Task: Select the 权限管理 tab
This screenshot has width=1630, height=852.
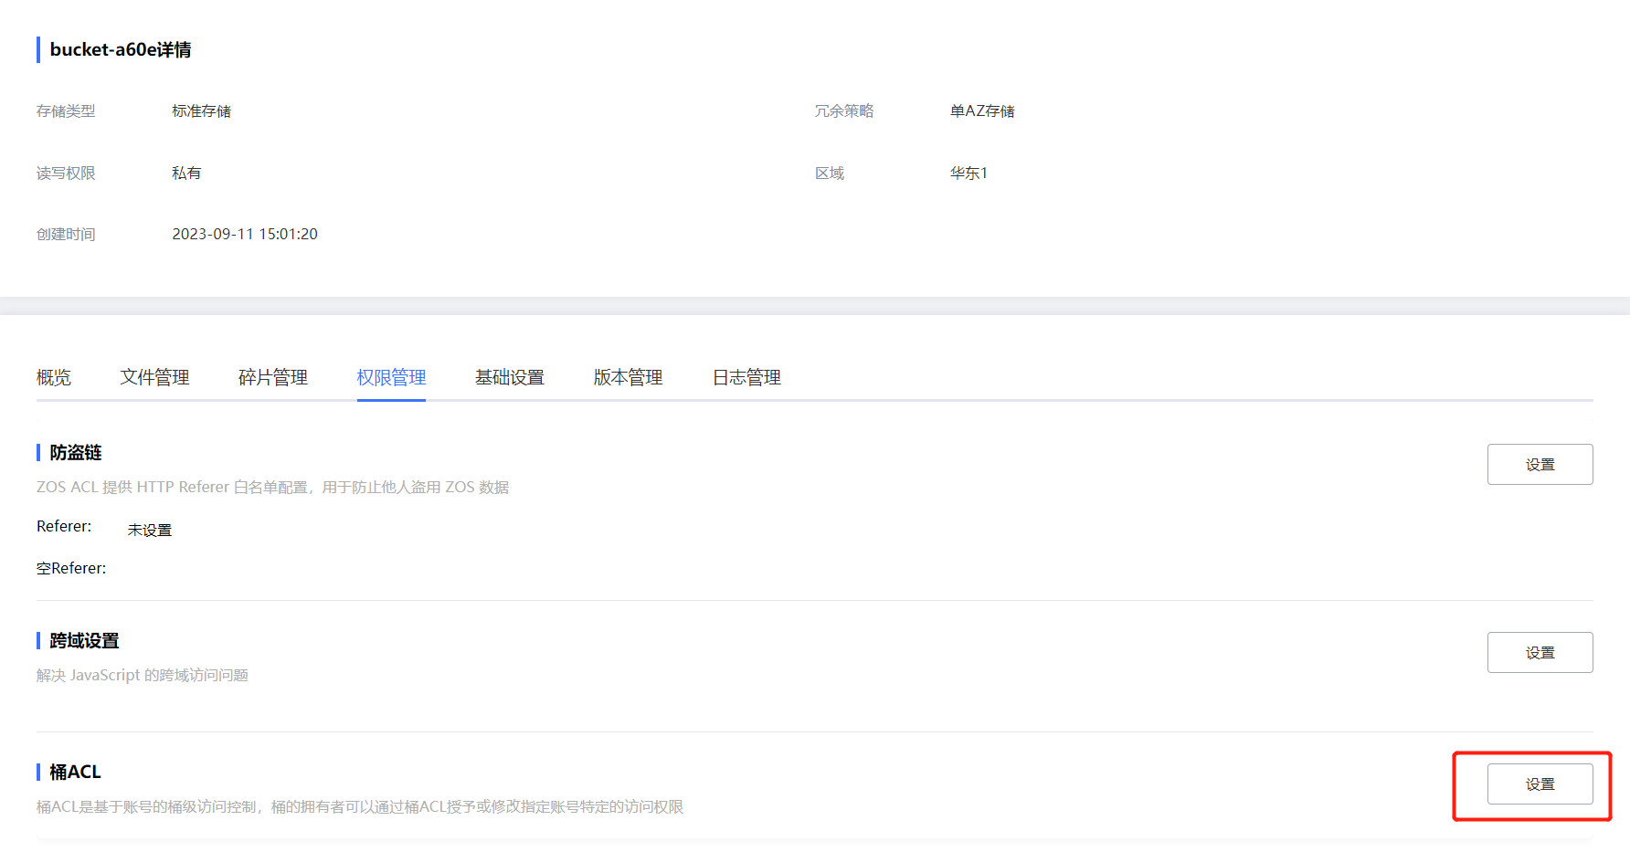Action: 391,377
